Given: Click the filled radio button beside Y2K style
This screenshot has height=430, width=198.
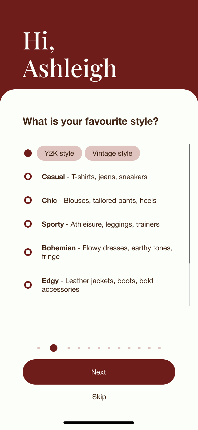Looking at the screenshot, I should (x=28, y=153).
